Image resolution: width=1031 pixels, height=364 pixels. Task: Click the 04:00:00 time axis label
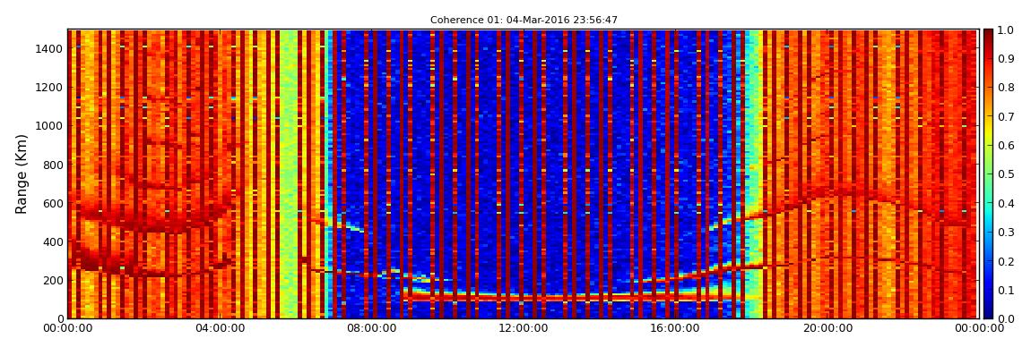pos(218,328)
